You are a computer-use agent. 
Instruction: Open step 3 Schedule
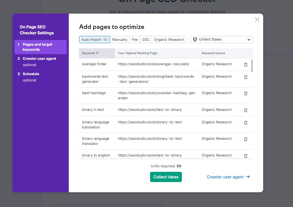(x=41, y=77)
